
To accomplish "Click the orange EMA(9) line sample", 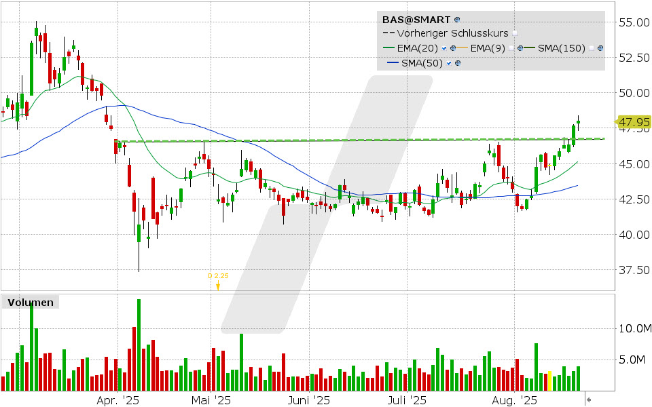I will point(462,49).
